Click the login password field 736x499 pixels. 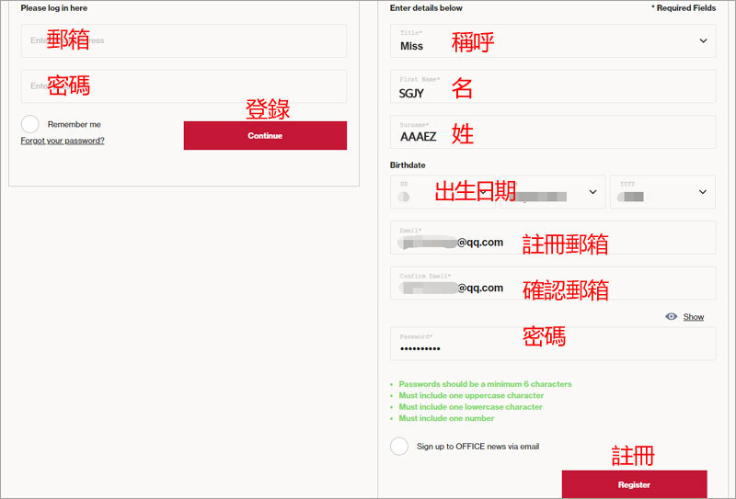pos(184,86)
